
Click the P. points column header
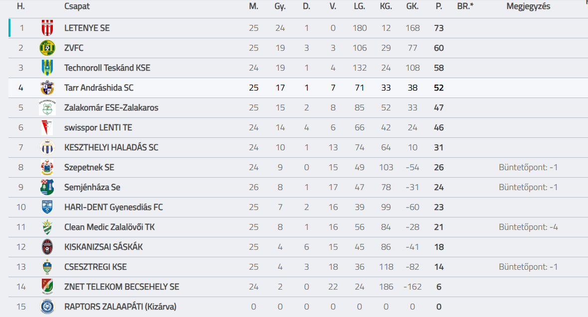pos(439,6)
